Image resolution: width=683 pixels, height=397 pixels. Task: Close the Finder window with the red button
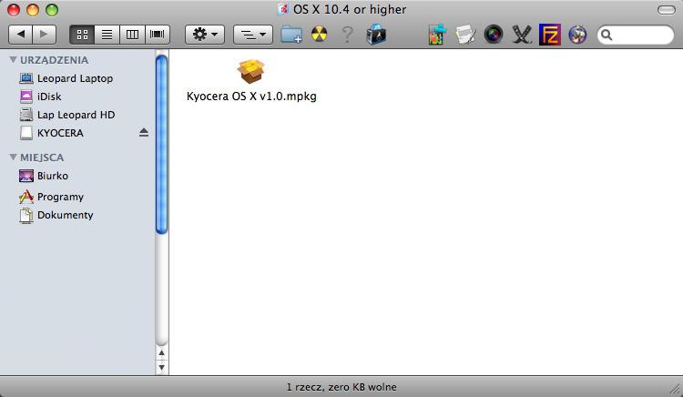coord(14,10)
